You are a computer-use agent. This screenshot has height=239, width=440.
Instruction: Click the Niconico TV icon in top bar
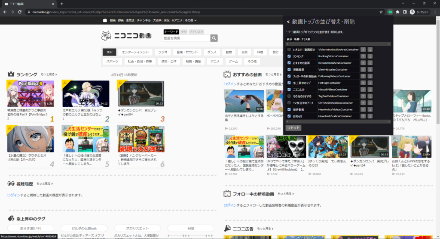pyautogui.click(x=105, y=20)
